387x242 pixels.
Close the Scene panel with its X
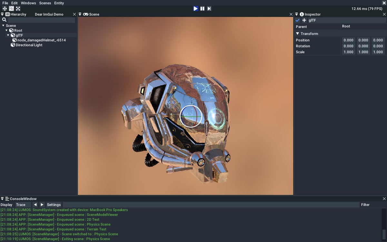(x=291, y=14)
